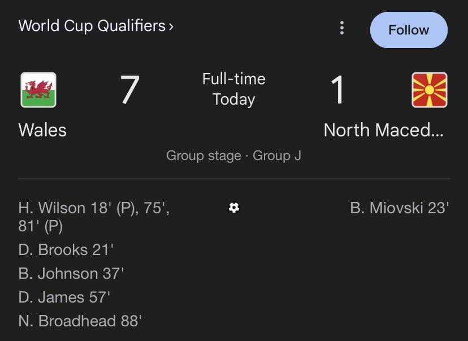468x341 pixels.
Task: Select scorer H. Wilson 18' (P), 75'
Action: 94,208
